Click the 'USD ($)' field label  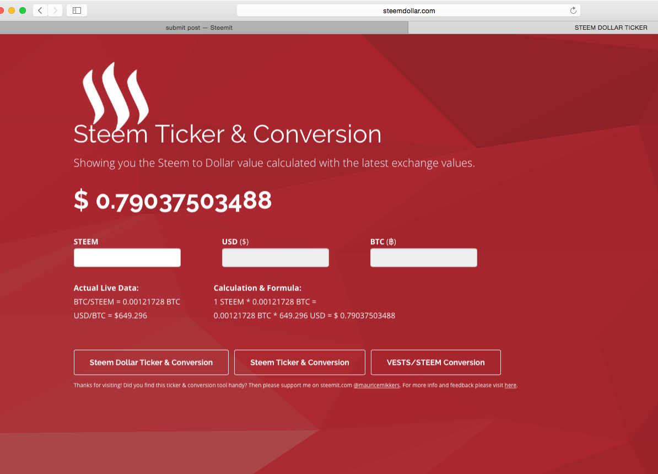click(x=235, y=242)
